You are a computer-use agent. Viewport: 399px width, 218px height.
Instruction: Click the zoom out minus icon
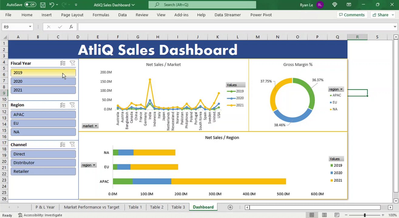(x=347, y=215)
